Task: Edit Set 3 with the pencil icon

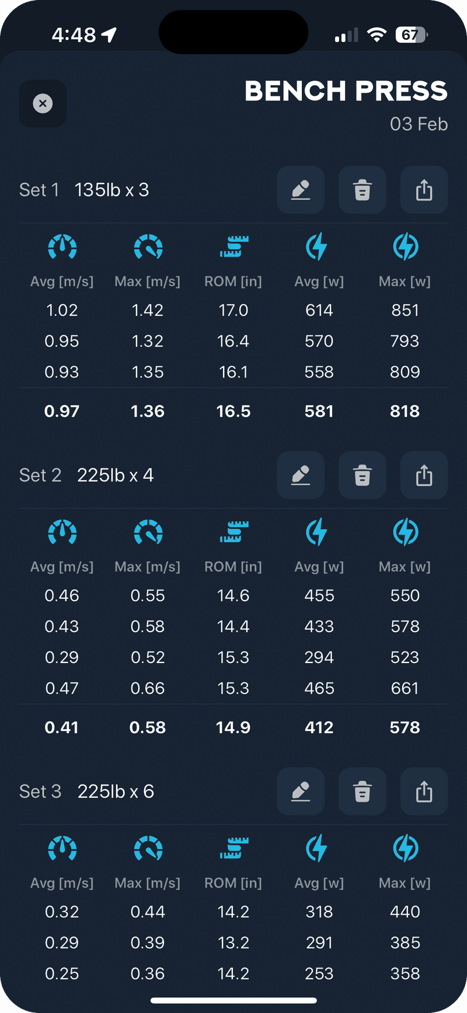Action: click(x=301, y=792)
